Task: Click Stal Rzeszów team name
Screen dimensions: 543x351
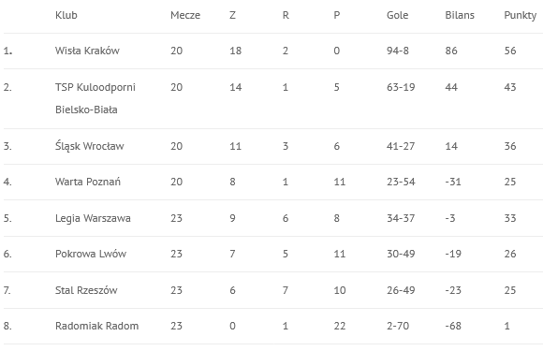Action: tap(86, 290)
